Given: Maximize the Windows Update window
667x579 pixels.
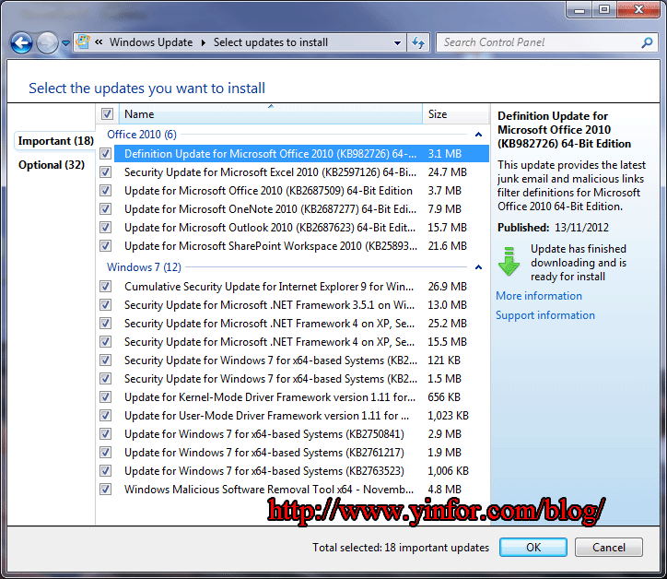Looking at the screenshot, I should [x=604, y=9].
